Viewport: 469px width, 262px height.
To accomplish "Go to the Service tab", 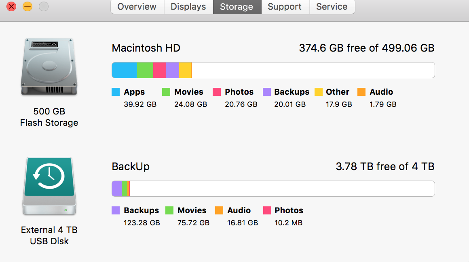I will pos(332,6).
